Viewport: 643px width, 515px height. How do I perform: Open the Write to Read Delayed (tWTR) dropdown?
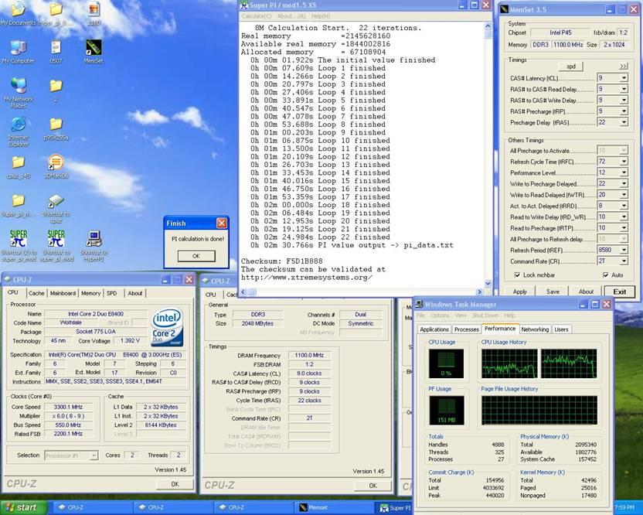[x=624, y=195]
